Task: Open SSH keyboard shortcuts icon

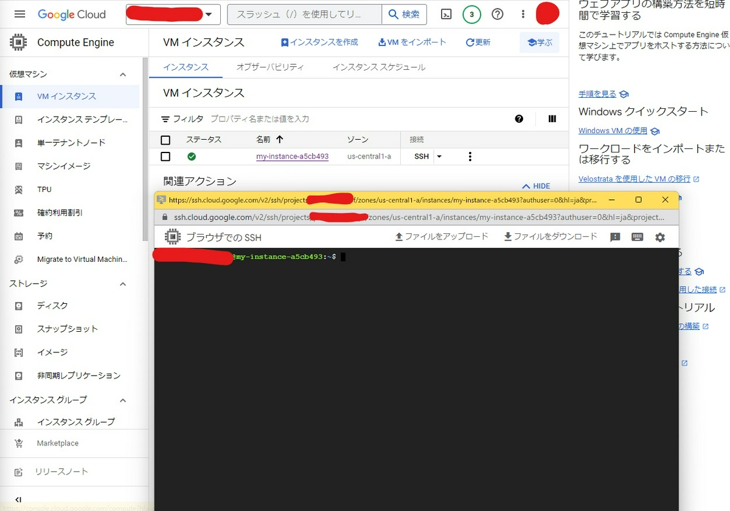Action: (638, 237)
